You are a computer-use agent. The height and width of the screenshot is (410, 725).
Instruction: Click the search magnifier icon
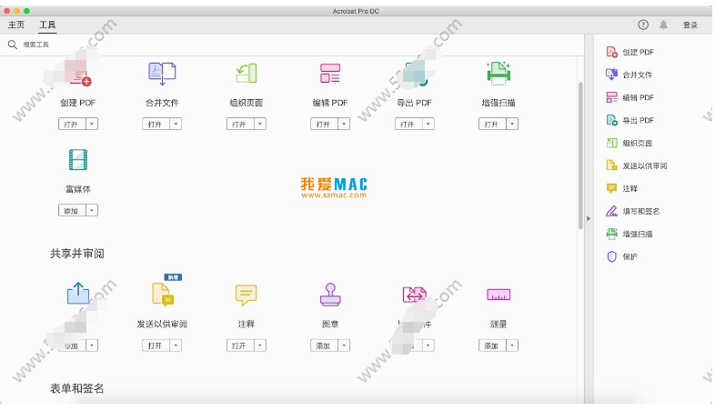pos(13,45)
